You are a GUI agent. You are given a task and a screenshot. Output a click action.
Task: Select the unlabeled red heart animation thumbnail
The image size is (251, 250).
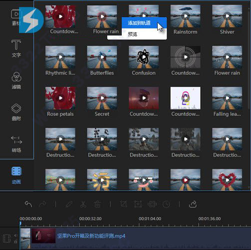coord(227,179)
